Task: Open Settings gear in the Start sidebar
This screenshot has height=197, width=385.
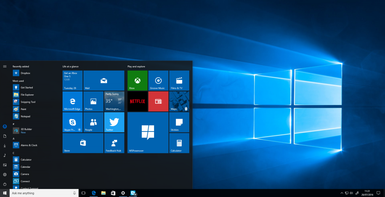Action: tap(4, 174)
